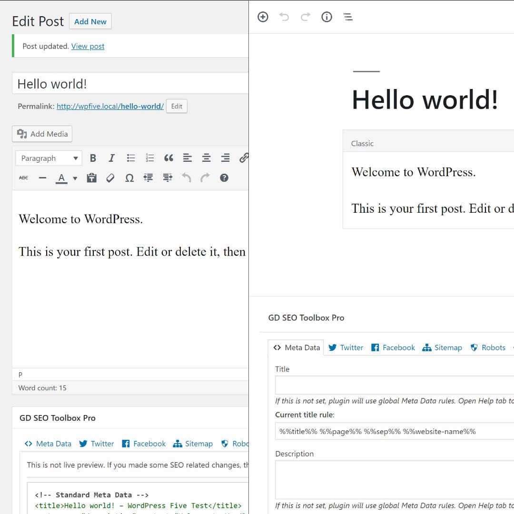Switch to Sitemap tab in left panel
This screenshot has width=514, height=514.
pos(193,444)
